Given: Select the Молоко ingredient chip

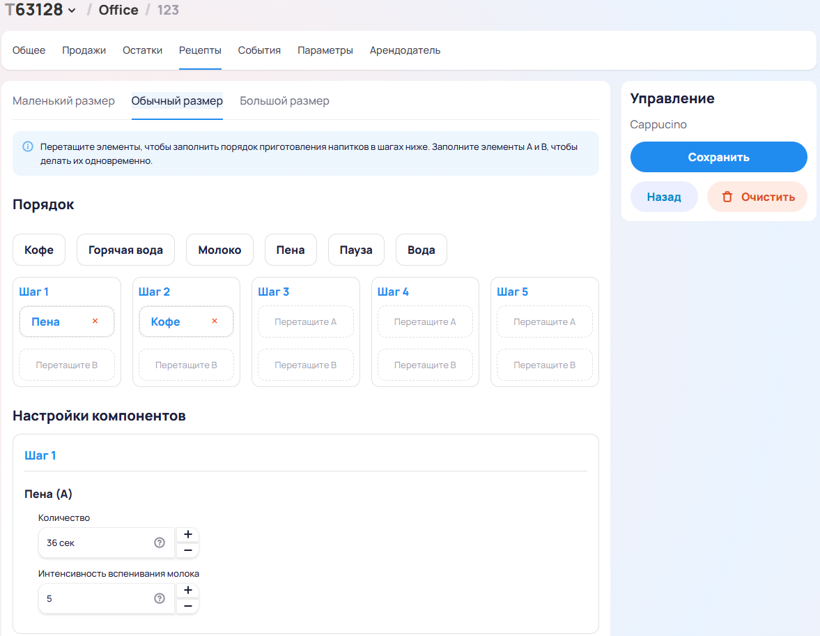Looking at the screenshot, I should click(x=219, y=250).
